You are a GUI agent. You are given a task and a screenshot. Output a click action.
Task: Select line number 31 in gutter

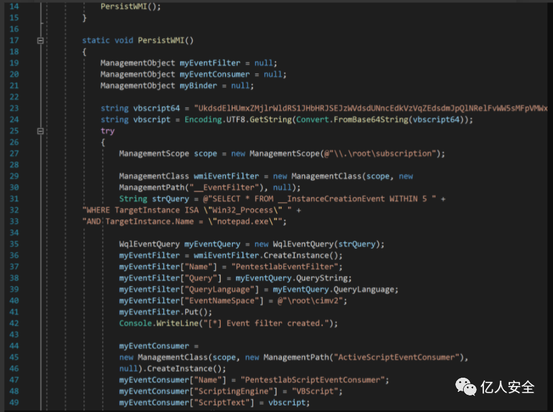[14, 199]
